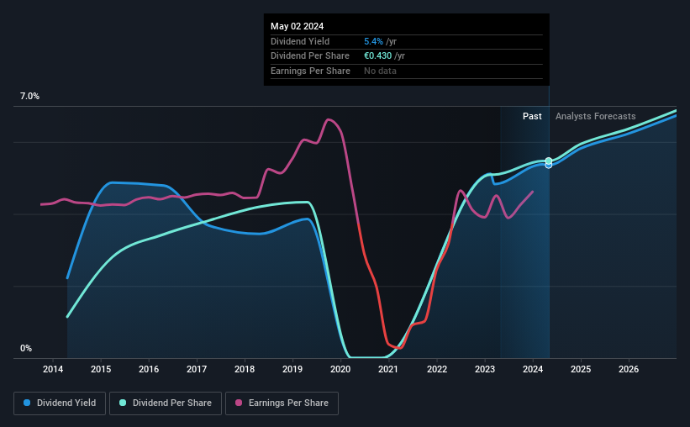Click the 5.4% dividend yield value in tooltip
Viewport: 690px width, 427px height.
tap(373, 41)
